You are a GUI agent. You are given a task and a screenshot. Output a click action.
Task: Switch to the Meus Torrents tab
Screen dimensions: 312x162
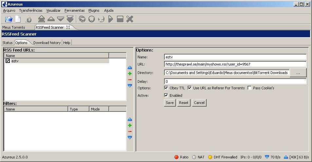[x=14, y=27]
